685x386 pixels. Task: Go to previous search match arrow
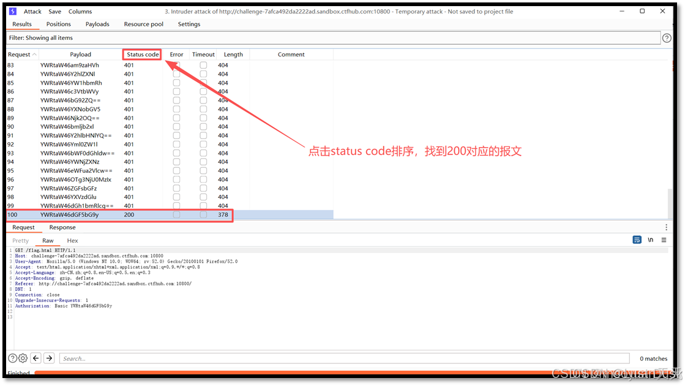[x=36, y=358]
